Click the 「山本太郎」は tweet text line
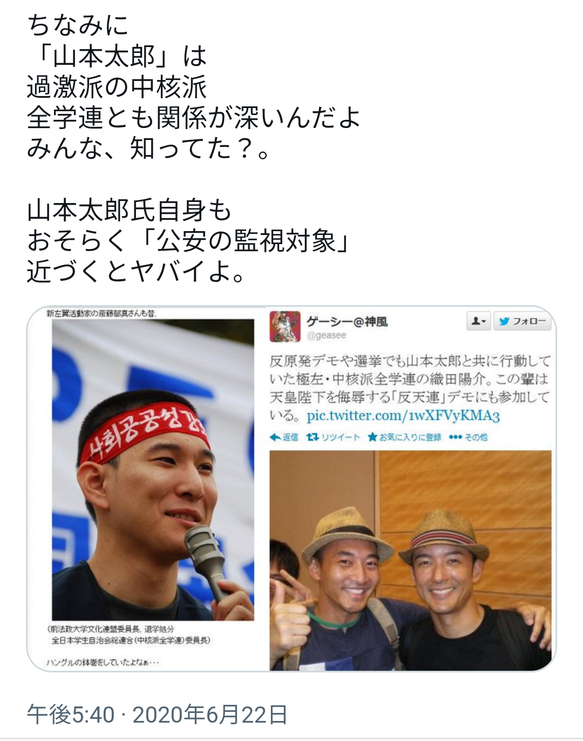The height and width of the screenshot is (741, 583). pyautogui.click(x=117, y=56)
